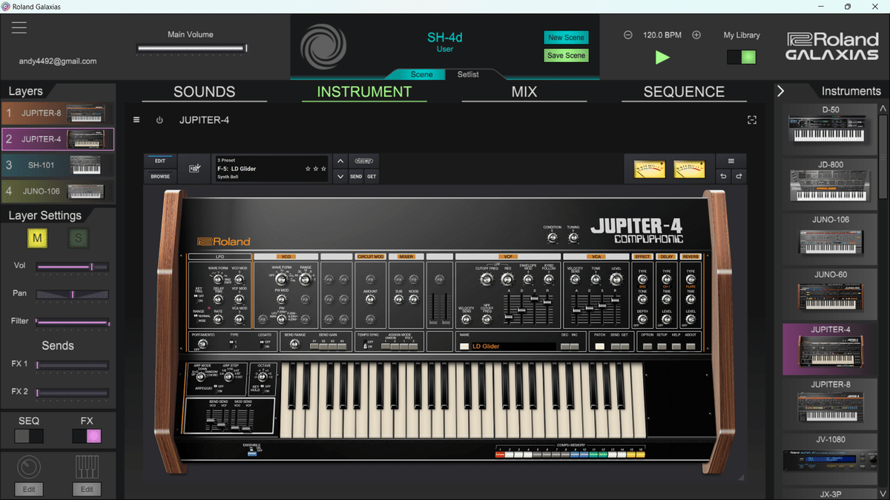
Task: Click Edit under the knob icon
Action: click(x=29, y=489)
